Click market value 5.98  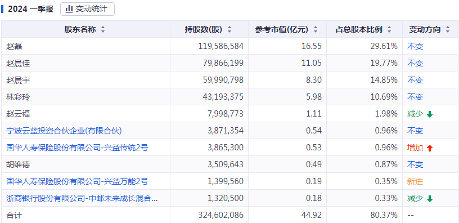314,97
